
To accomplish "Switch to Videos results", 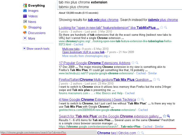I will pyautogui.click(x=33, y=16).
